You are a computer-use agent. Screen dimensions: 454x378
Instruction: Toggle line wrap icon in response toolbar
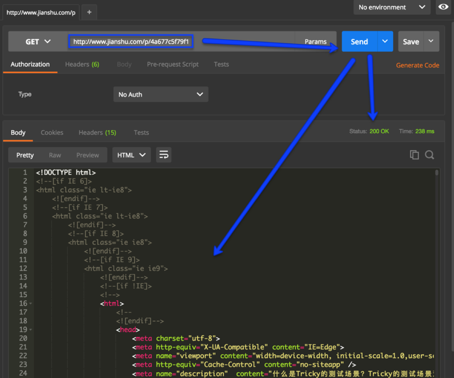(164, 155)
